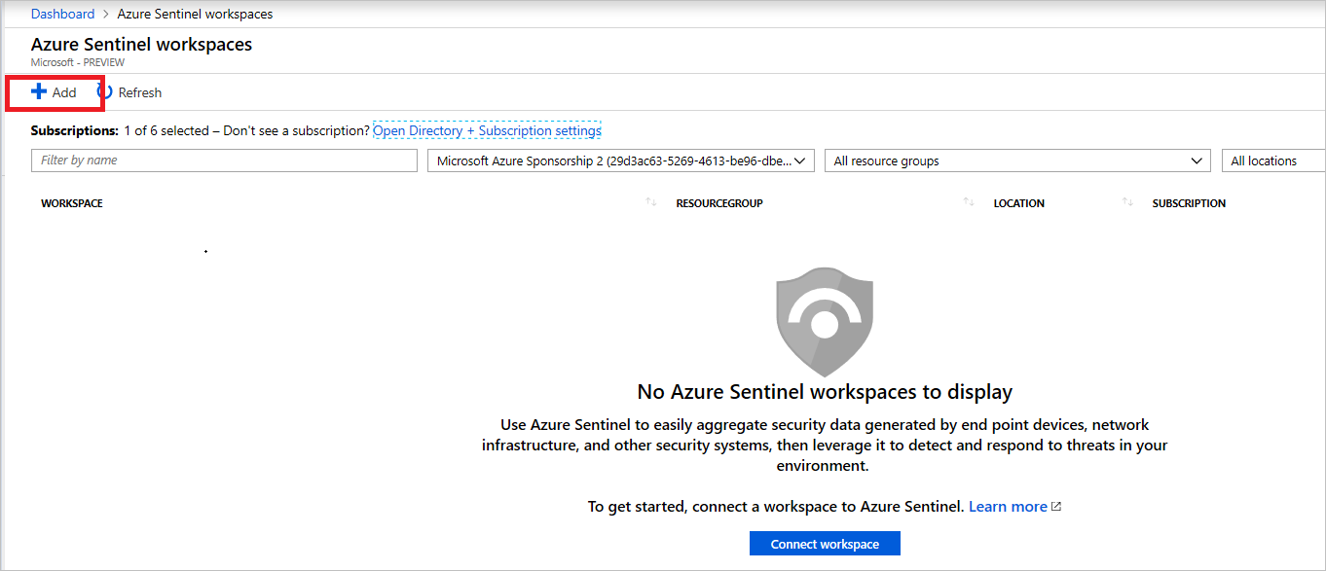
Task: Click the Refresh circular arrow icon
Action: coord(106,91)
